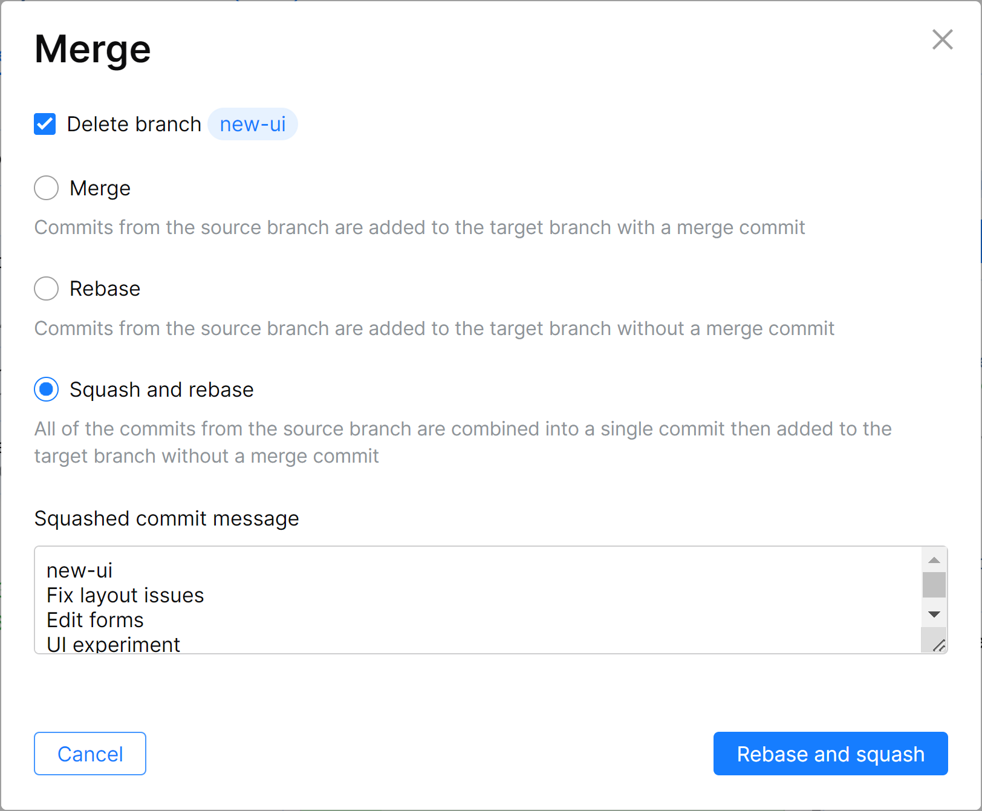The width and height of the screenshot is (982, 811).
Task: Close the Merge dialog with the X icon
Action: pyautogui.click(x=942, y=40)
